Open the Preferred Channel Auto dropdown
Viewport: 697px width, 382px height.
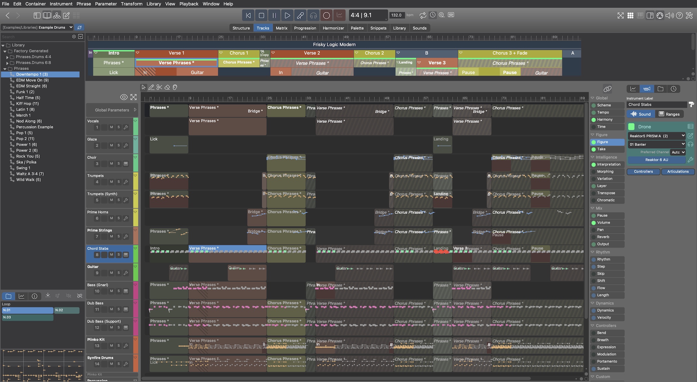(678, 152)
